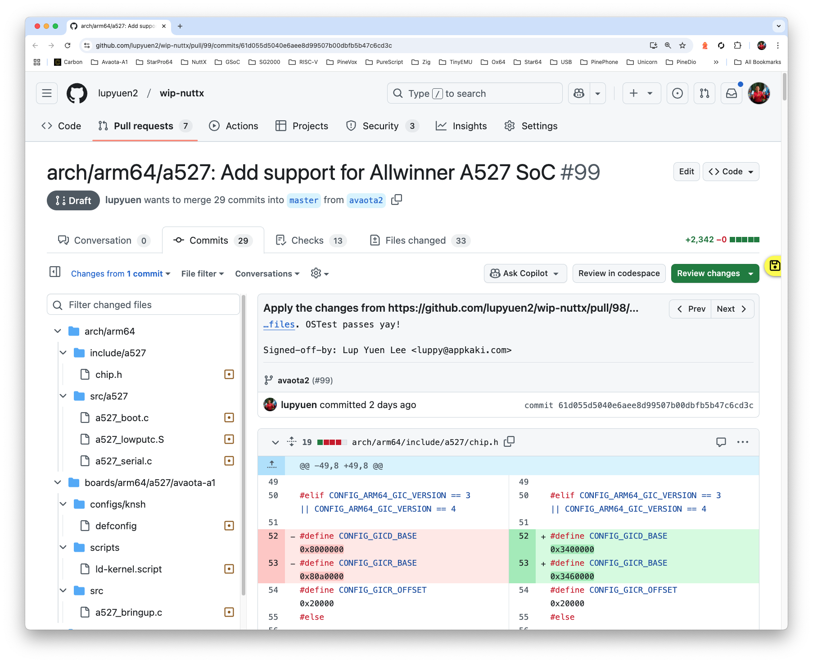Collapse the src/a527 folder
Image resolution: width=813 pixels, height=663 pixels.
pyautogui.click(x=63, y=396)
